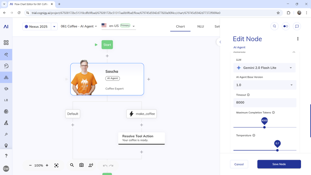
Task: Take chart snapshot with camera icon
Action: 81,165
